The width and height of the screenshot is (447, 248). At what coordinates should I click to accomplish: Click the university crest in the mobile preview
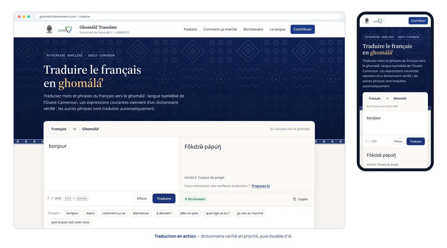pyautogui.click(x=367, y=21)
